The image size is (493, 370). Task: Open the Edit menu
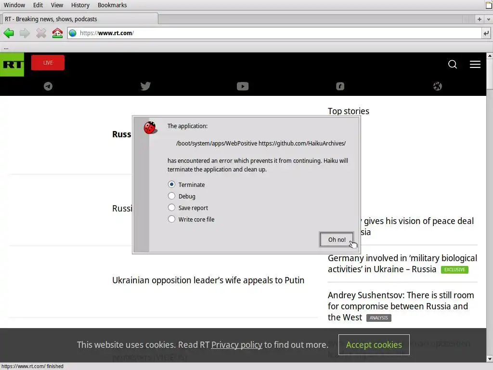pyautogui.click(x=38, y=5)
